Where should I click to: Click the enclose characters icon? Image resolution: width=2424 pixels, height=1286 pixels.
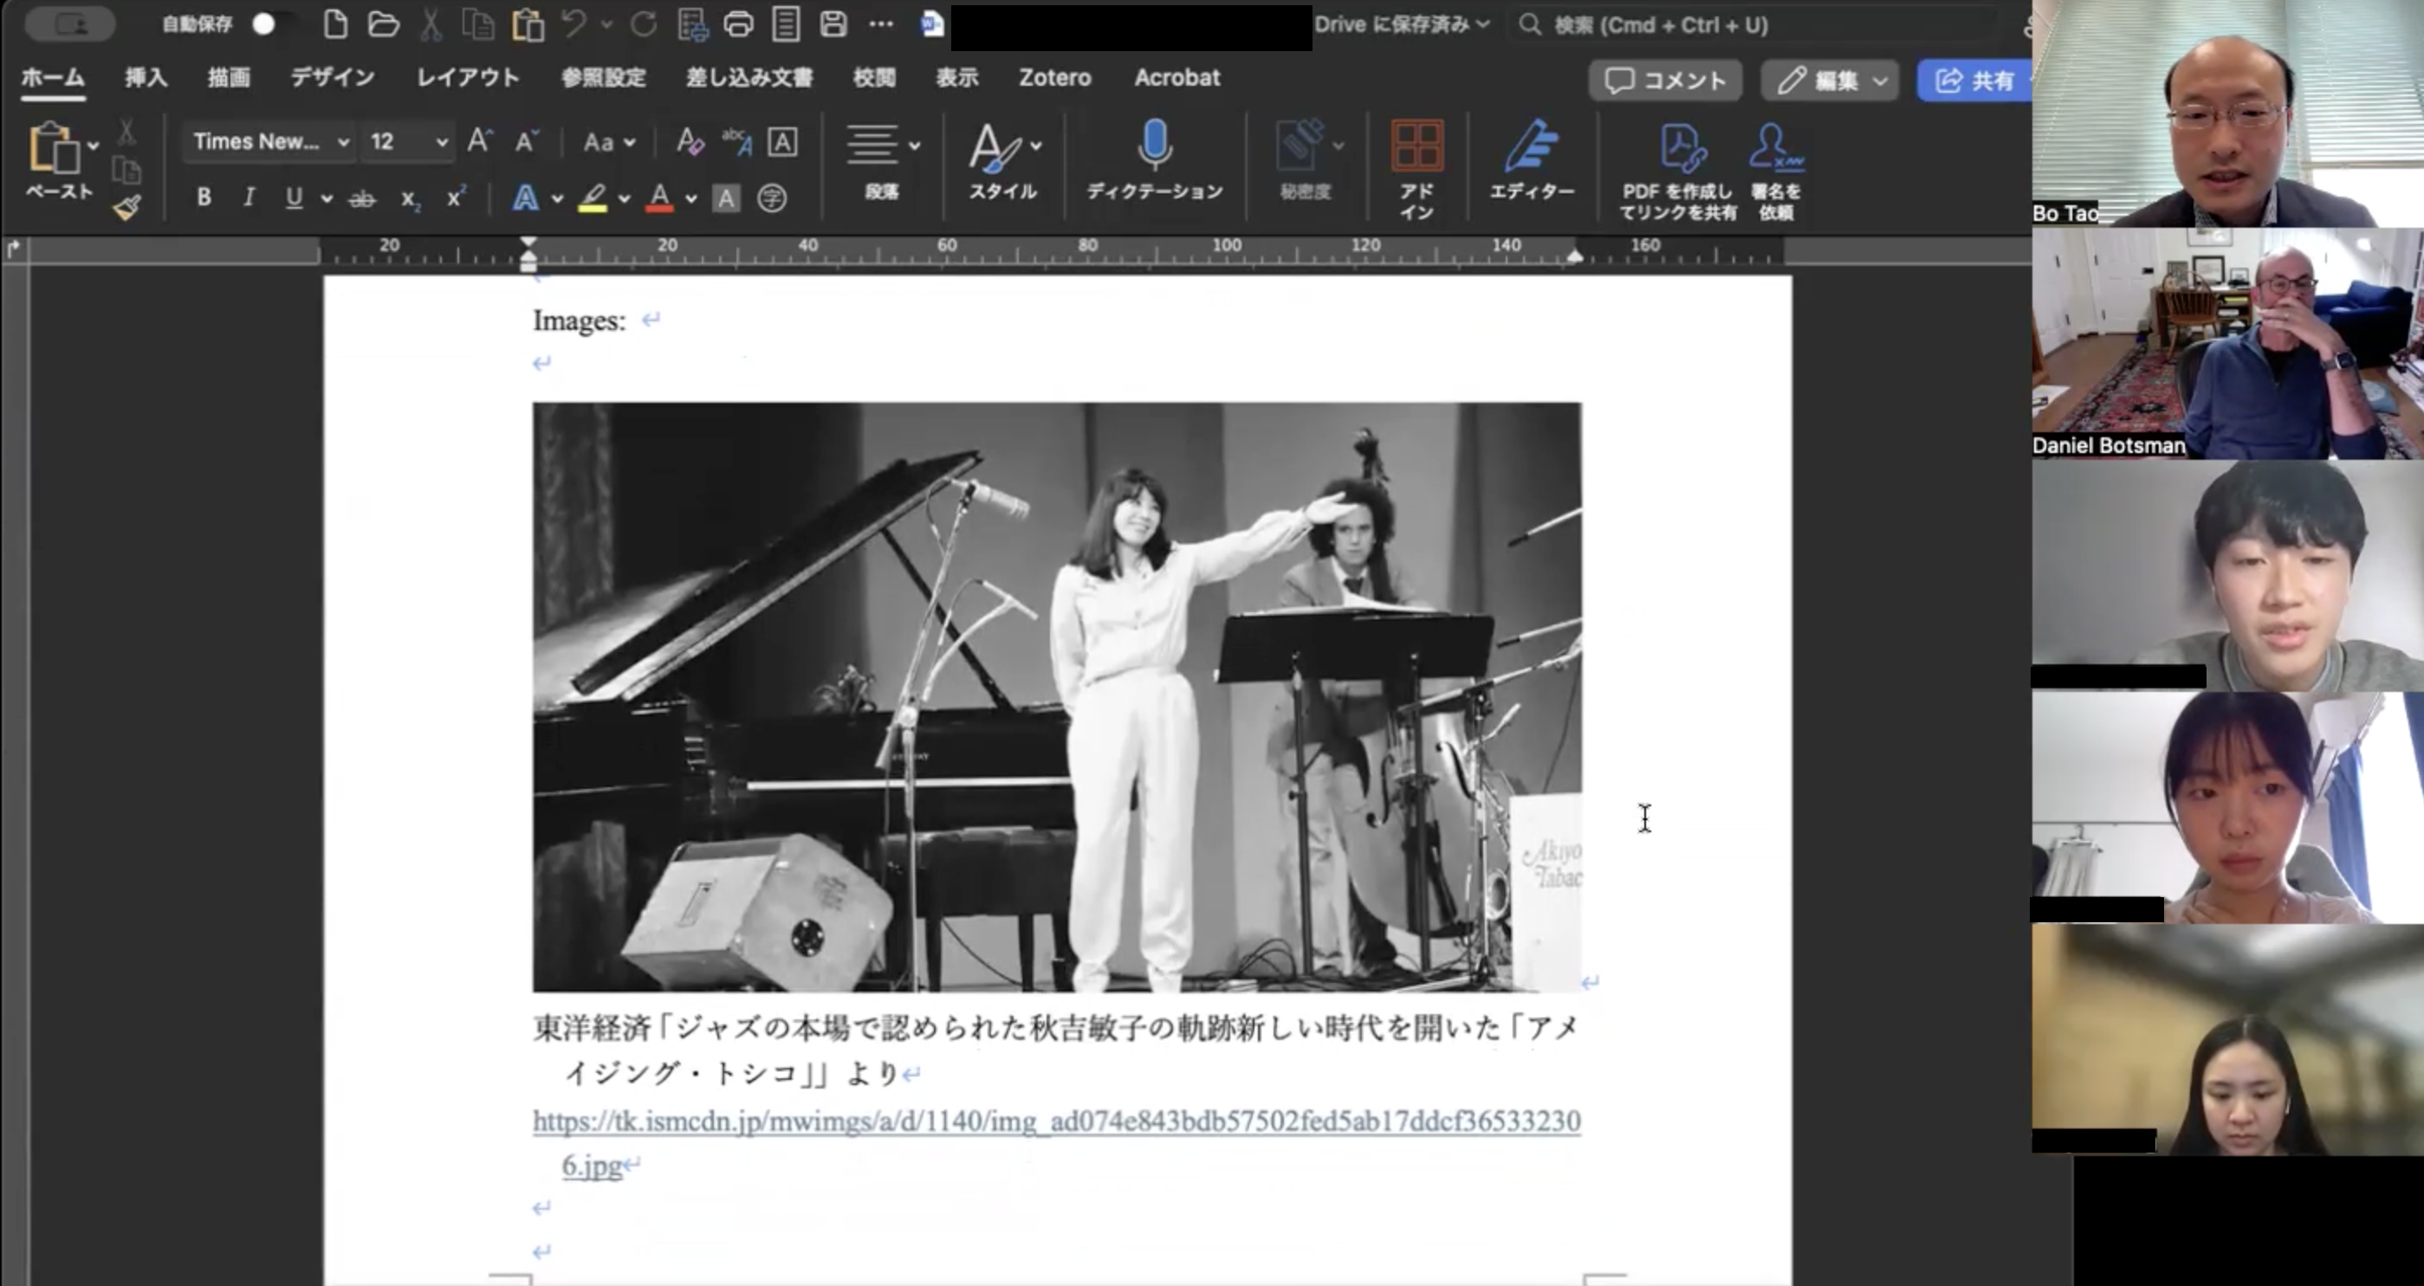click(772, 198)
